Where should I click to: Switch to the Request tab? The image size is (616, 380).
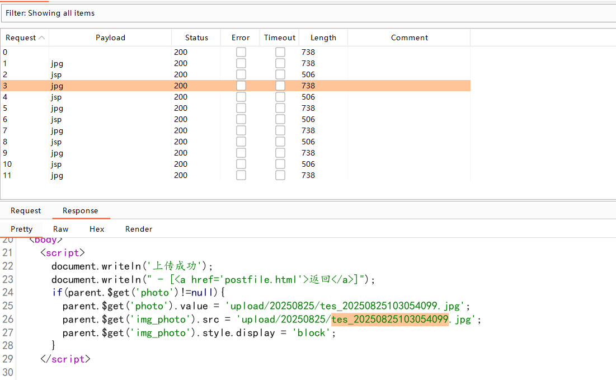pyautogui.click(x=26, y=211)
